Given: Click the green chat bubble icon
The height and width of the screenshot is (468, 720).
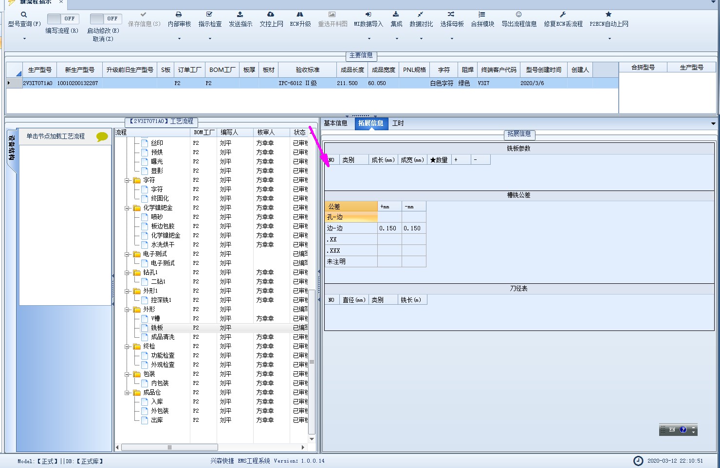Looking at the screenshot, I should point(102,137).
